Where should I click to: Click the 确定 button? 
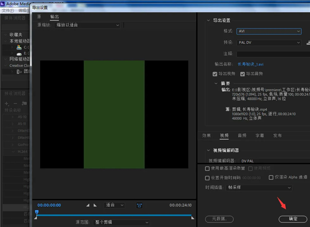click(293, 219)
